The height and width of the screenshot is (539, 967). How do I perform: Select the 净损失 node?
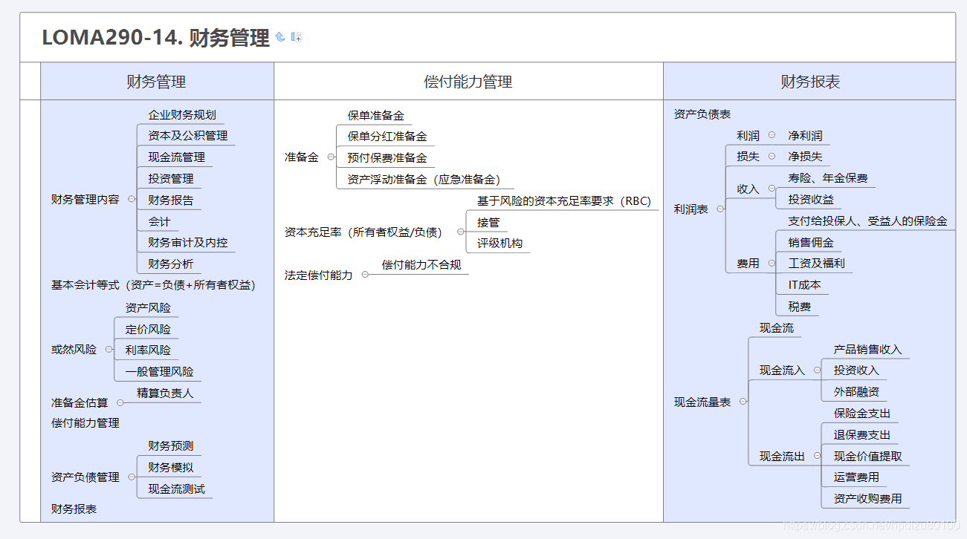pos(805,157)
